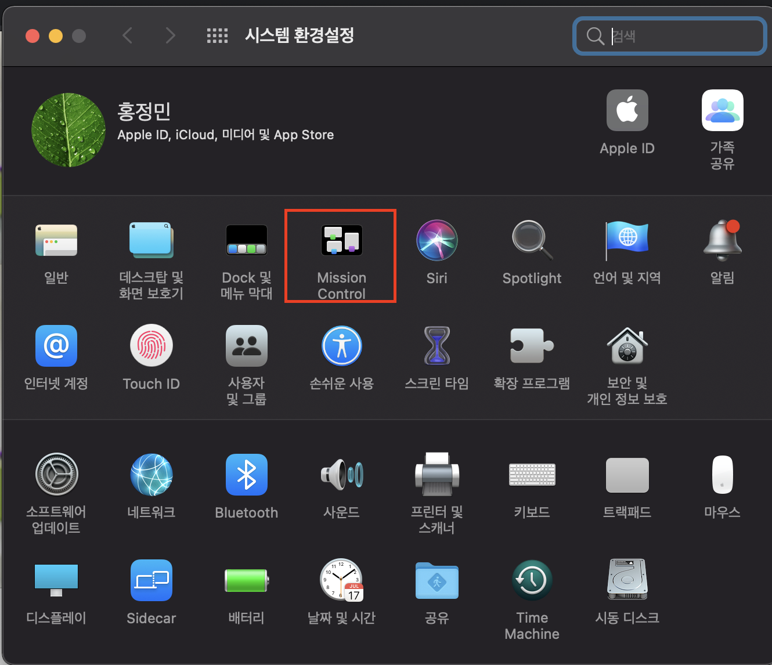Open 네트워크 preferences
772x665 pixels.
[x=151, y=475]
